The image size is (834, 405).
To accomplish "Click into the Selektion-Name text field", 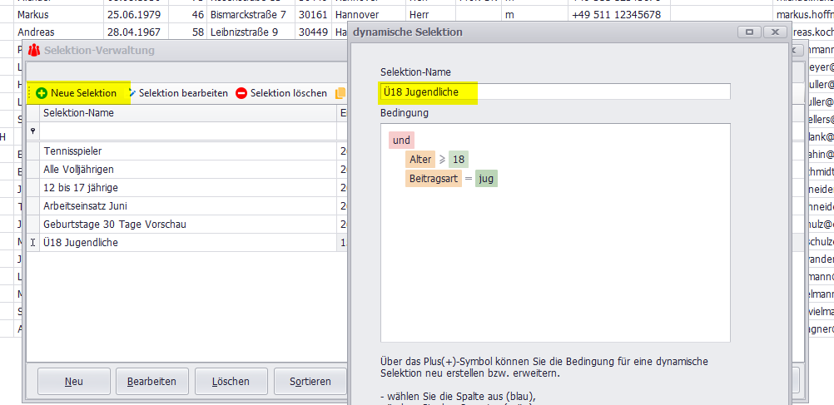I will tap(555, 91).
